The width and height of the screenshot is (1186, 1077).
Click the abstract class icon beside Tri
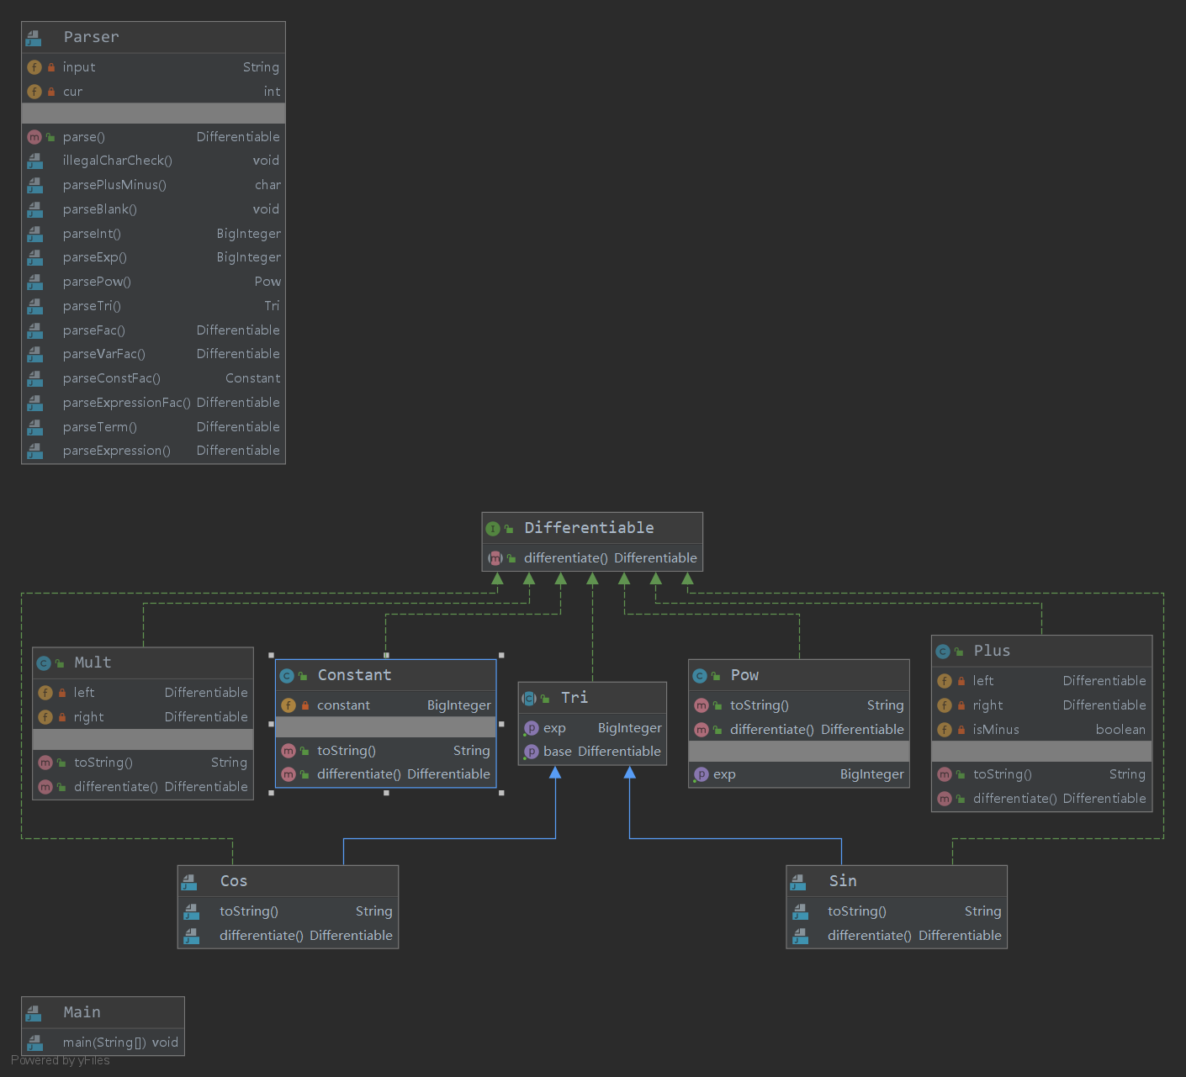click(529, 699)
